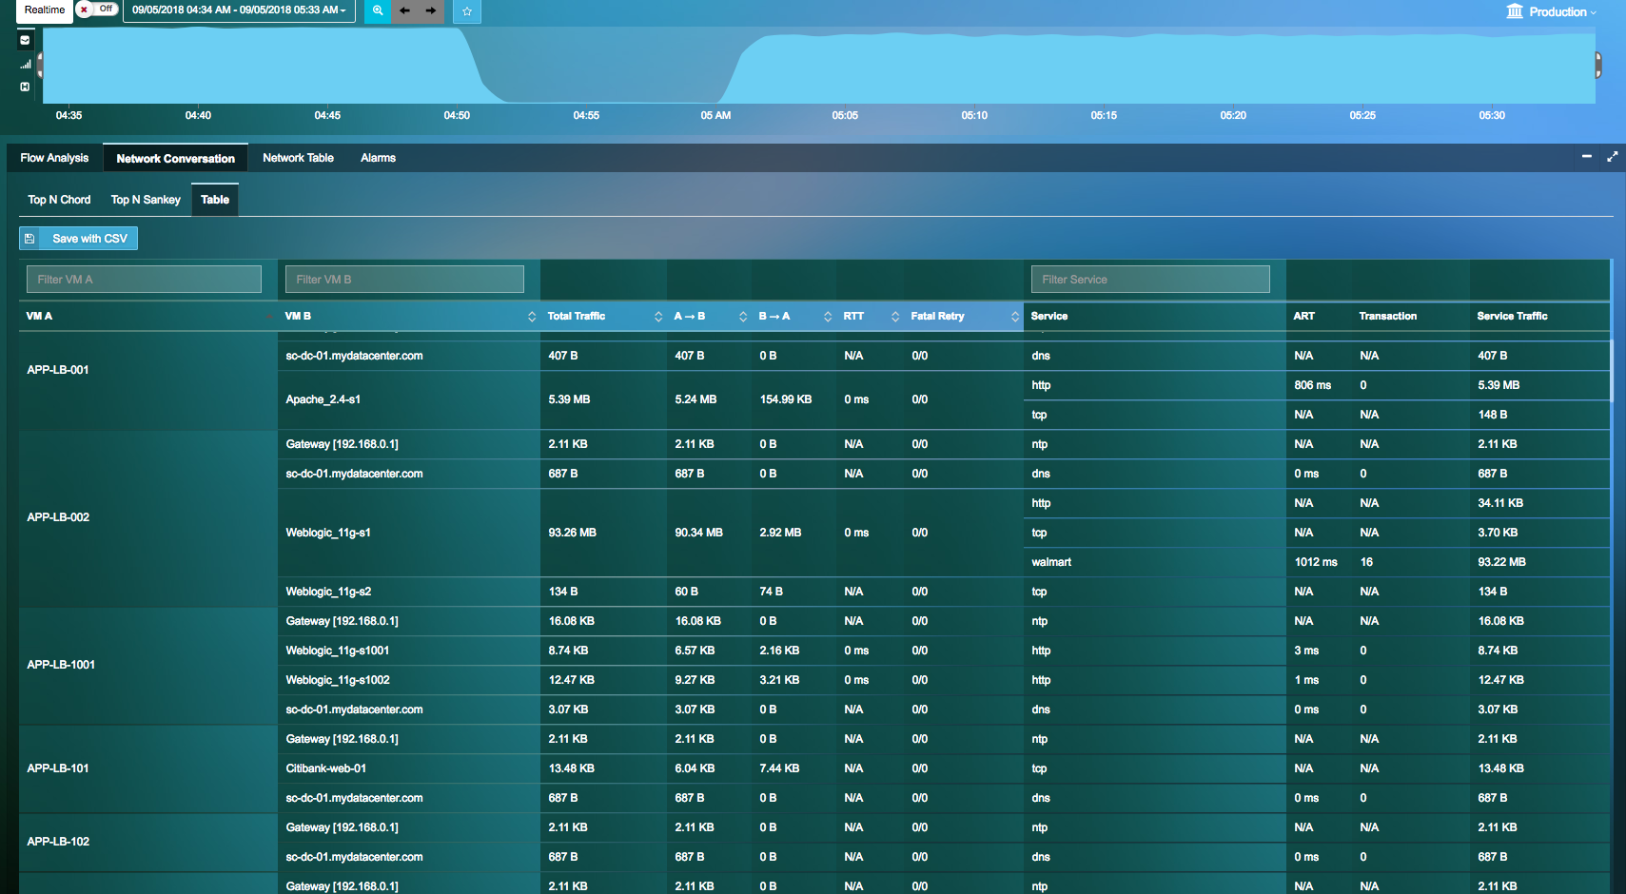The height and width of the screenshot is (894, 1626).
Task: Toggle sorting on the Total Traffic column
Action: (657, 316)
